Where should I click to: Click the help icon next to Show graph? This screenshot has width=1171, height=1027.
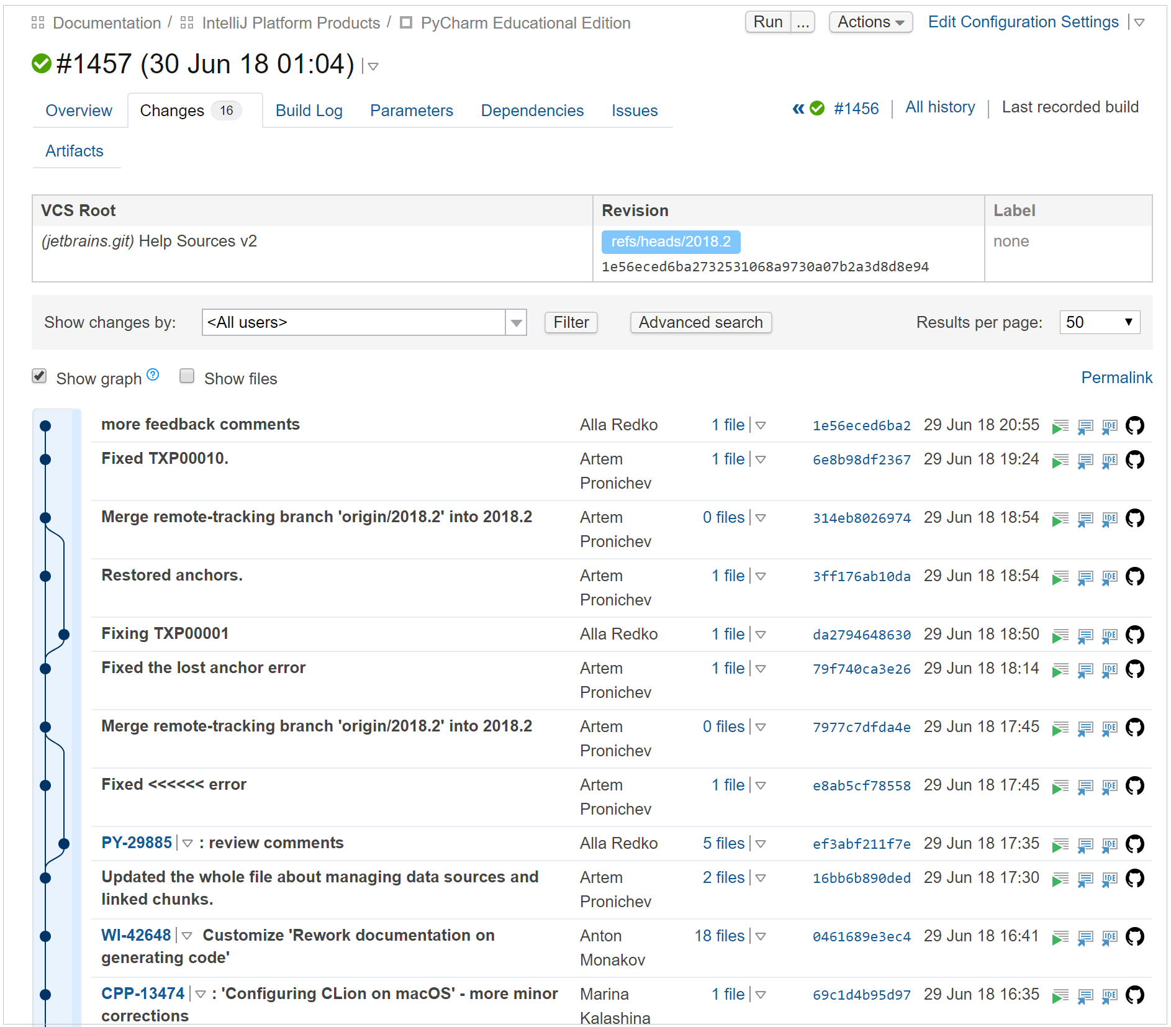153,375
